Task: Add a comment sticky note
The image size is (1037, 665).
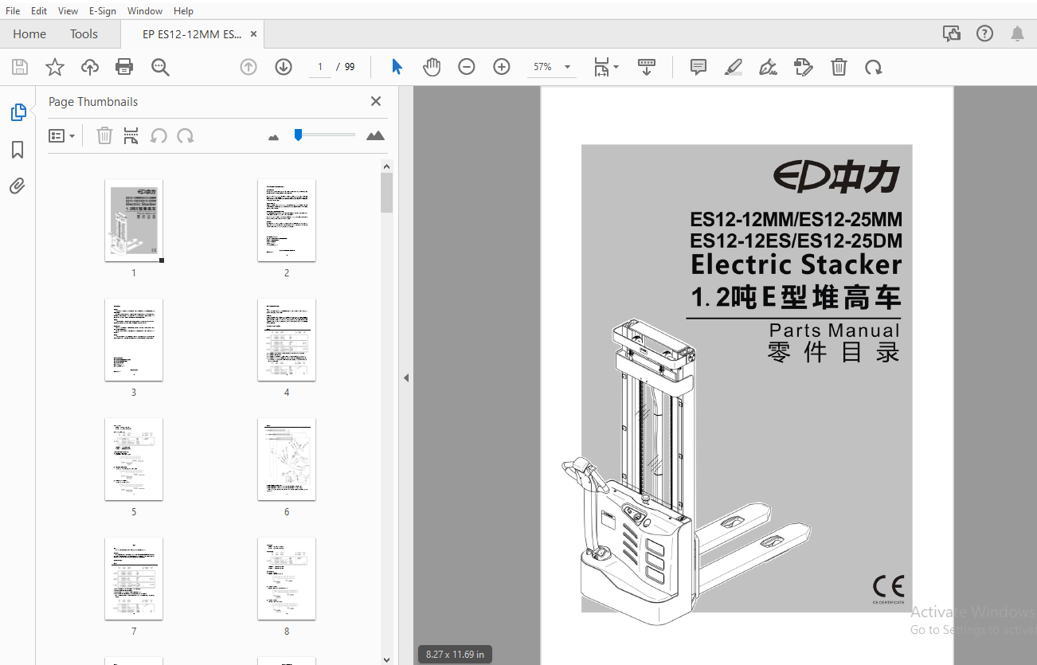Action: click(699, 67)
